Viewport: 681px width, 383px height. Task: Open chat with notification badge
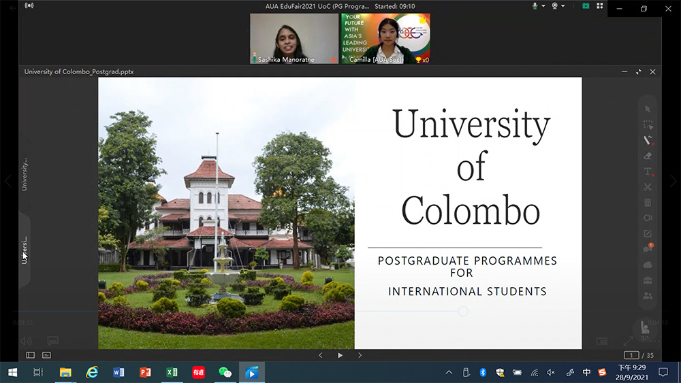(x=648, y=248)
